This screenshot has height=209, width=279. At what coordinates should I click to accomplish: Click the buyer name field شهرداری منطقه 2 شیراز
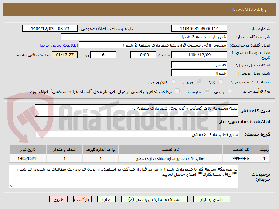(144, 37)
